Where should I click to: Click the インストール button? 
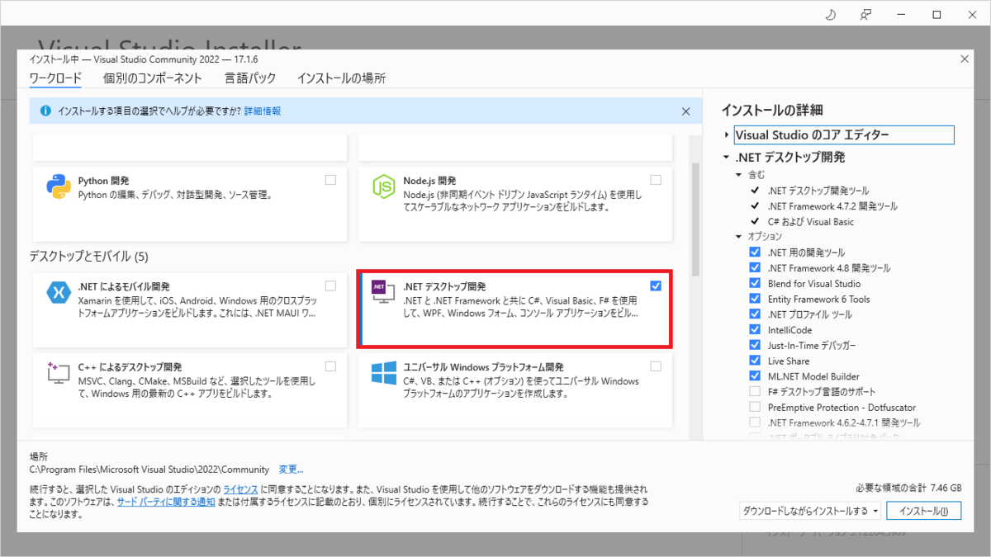(924, 511)
